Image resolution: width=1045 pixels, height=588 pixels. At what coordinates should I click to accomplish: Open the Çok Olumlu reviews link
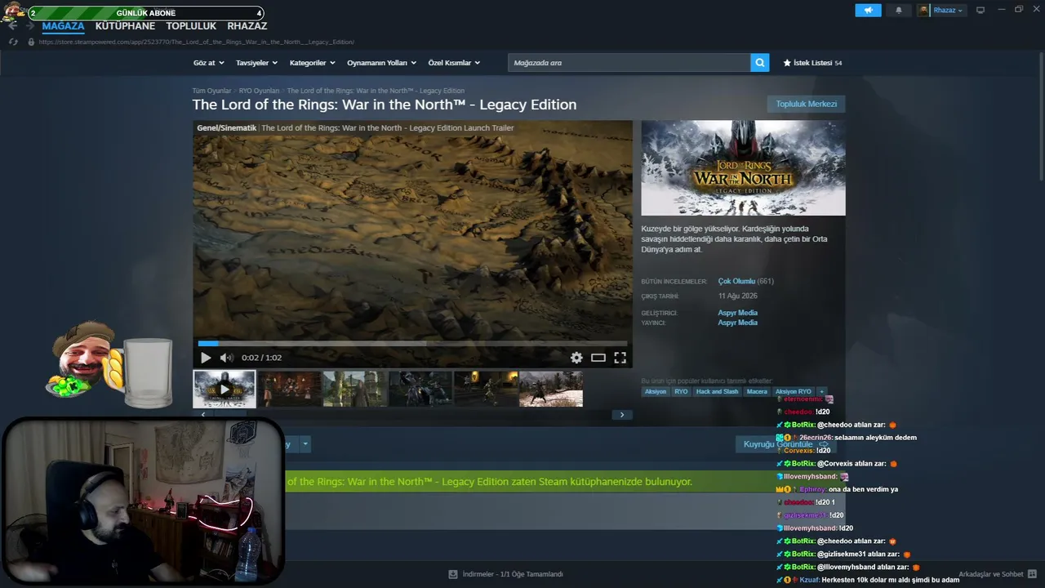pyautogui.click(x=736, y=281)
